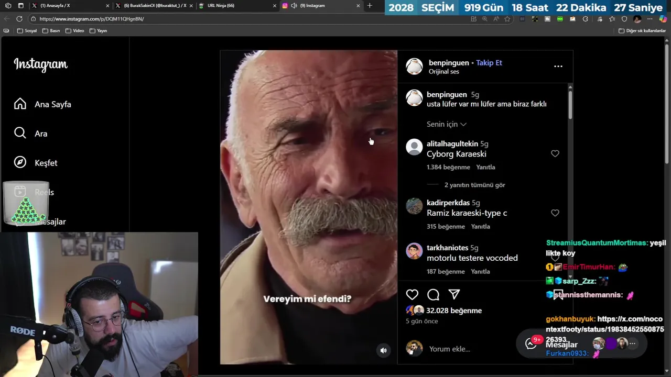
Task: Open Diğer sık kullanılanlar folder
Action: pyautogui.click(x=642, y=31)
